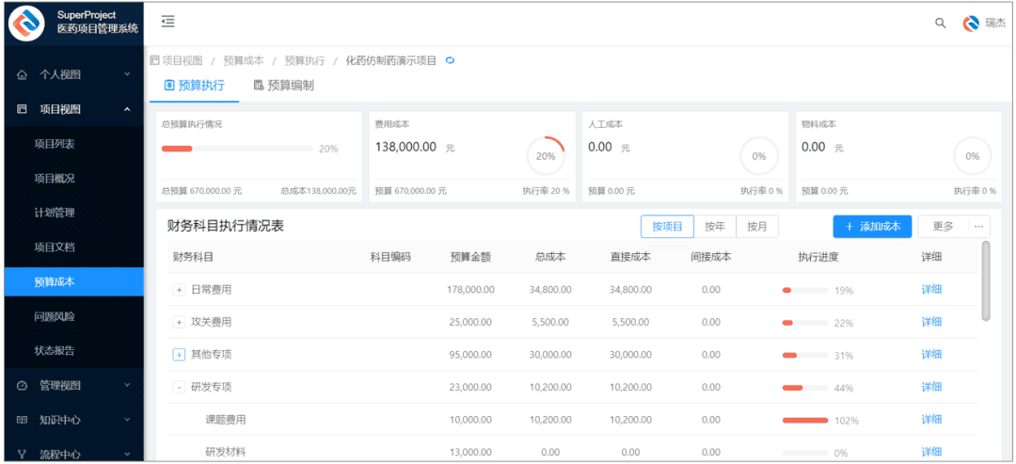Click the 课题费用 102% progress bar
The image size is (1016, 464).
[805, 421]
